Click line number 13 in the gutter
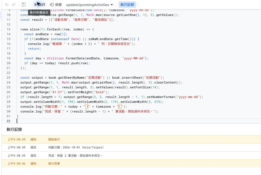The image size is (261, 175). (x=8, y=30)
